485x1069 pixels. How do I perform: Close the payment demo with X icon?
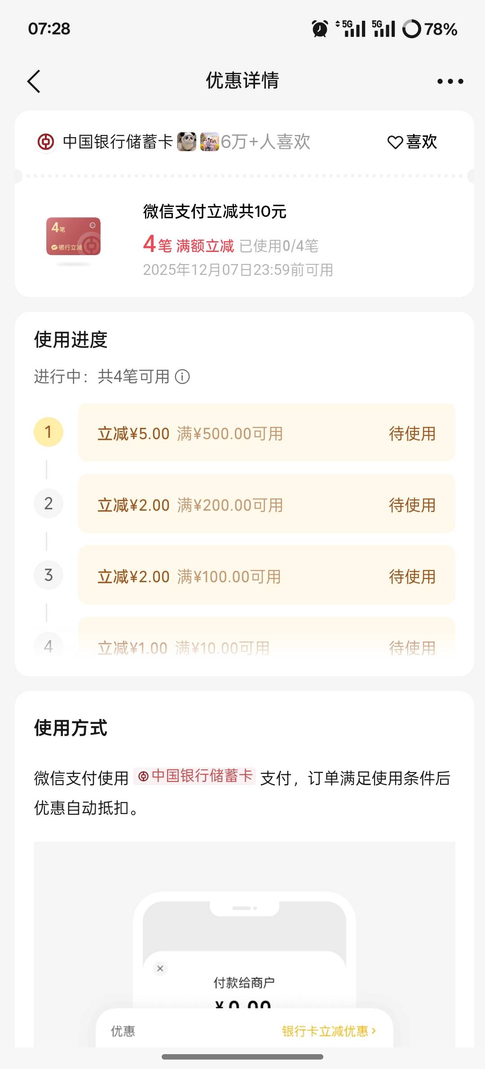160,968
